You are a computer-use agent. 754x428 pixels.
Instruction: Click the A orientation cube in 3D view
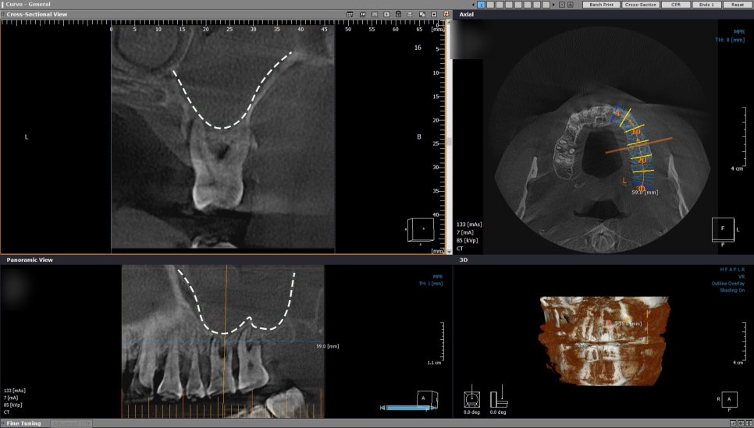coord(729,399)
